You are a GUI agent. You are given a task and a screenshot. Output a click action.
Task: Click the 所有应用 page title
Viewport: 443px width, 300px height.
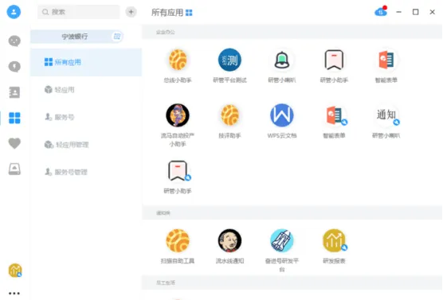point(167,13)
